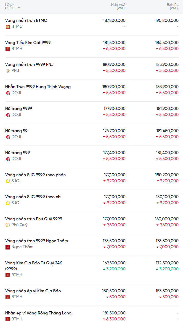Click DOJI logo under Nữ trang 99
This screenshot has width=183, height=328.
(8, 137)
